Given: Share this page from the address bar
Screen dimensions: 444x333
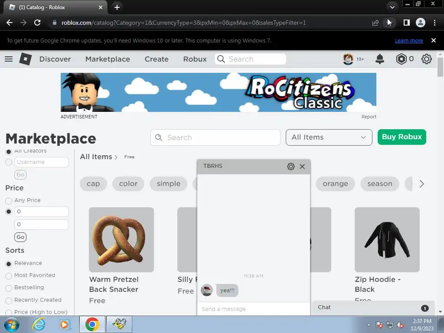Looking at the screenshot, I should tap(375, 23).
